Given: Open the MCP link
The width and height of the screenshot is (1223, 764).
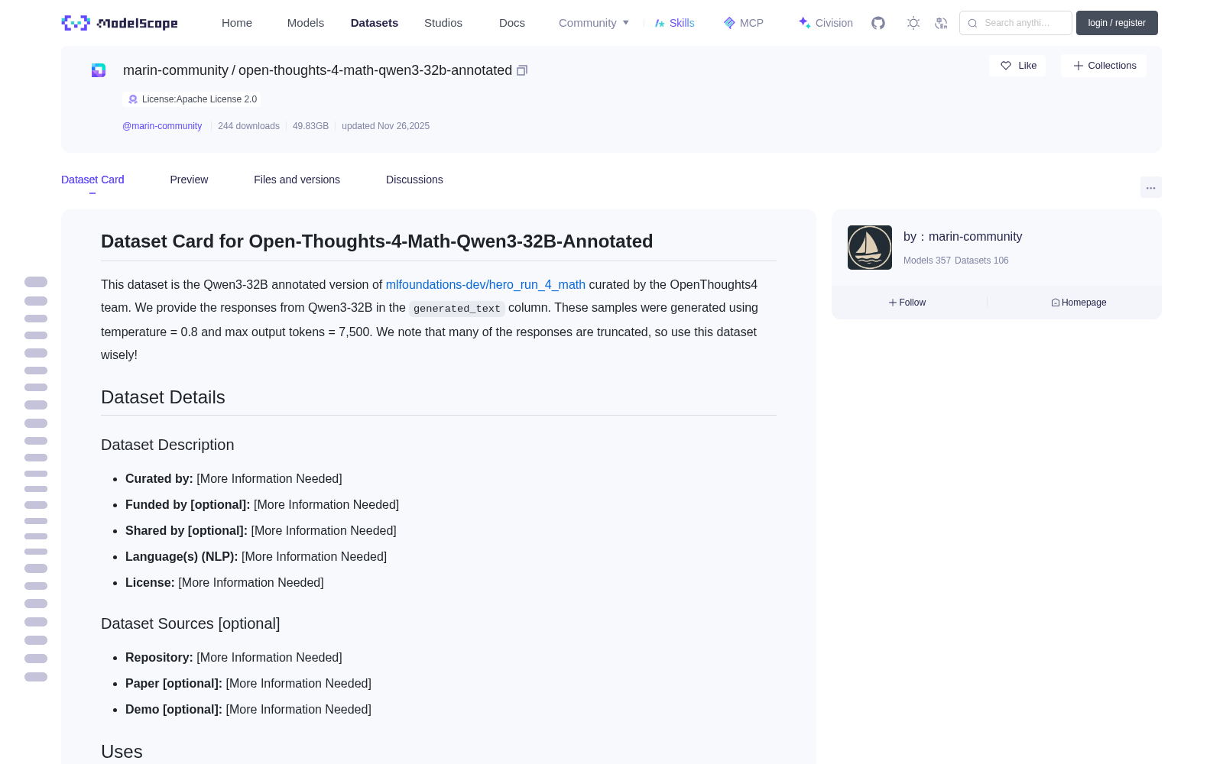Looking at the screenshot, I should pyautogui.click(x=743, y=23).
